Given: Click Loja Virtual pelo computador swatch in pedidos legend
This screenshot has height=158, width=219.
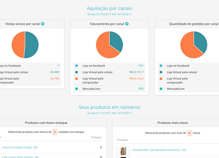Looking at the screenshot, I should (x=161, y=79).
